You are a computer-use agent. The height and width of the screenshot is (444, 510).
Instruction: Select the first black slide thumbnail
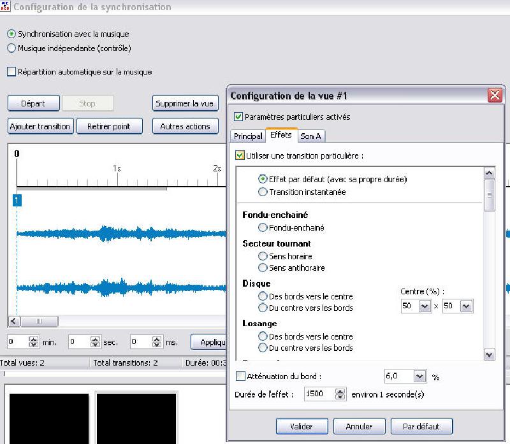(x=49, y=419)
